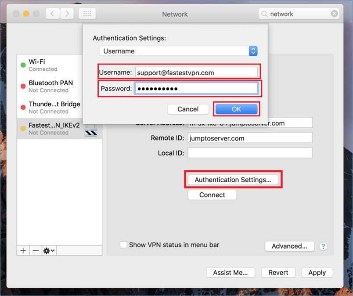Image resolution: width=353 pixels, height=296 pixels.
Task: Click the Bluetooth PAN red status dot
Action: click(23, 86)
